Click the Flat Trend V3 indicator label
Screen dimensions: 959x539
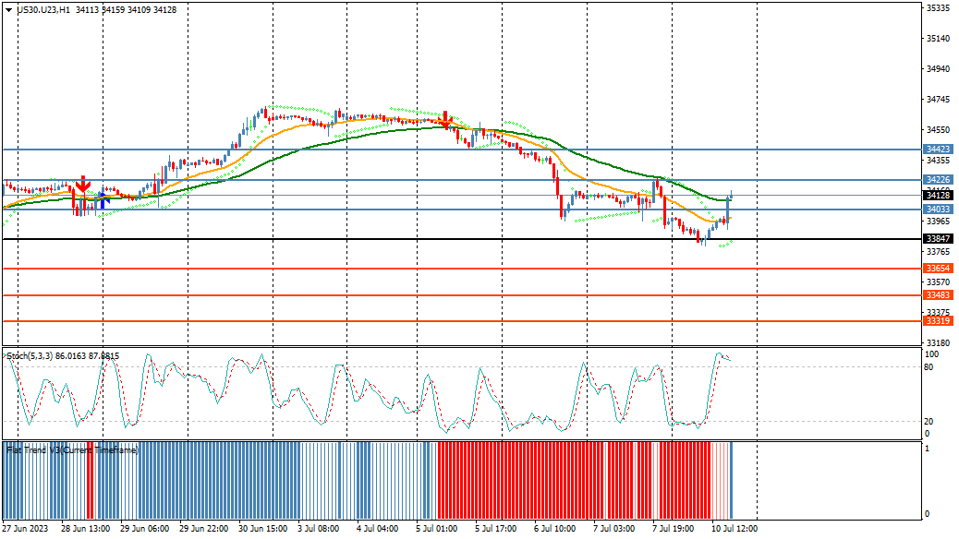[x=72, y=449]
